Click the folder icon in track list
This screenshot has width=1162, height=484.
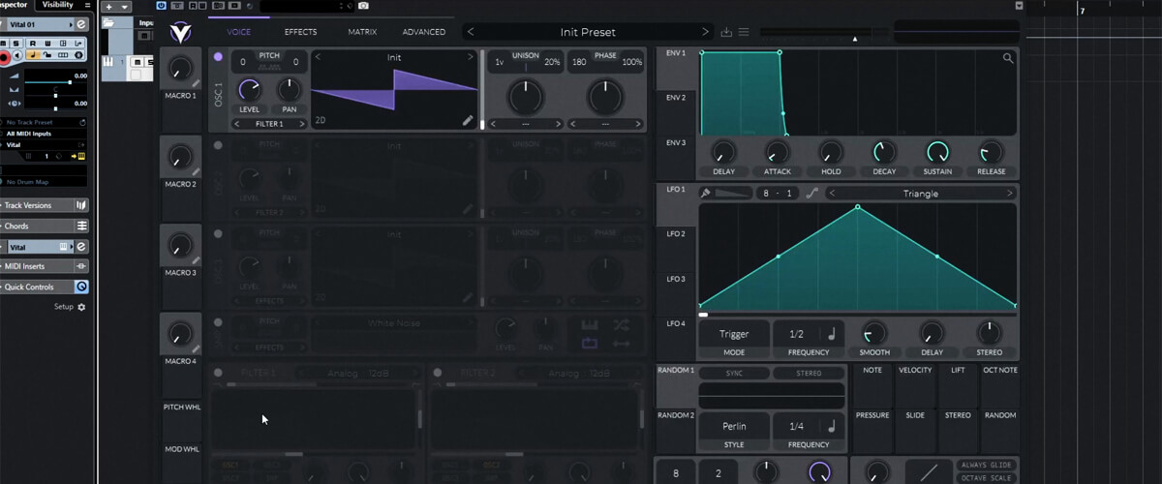[109, 22]
